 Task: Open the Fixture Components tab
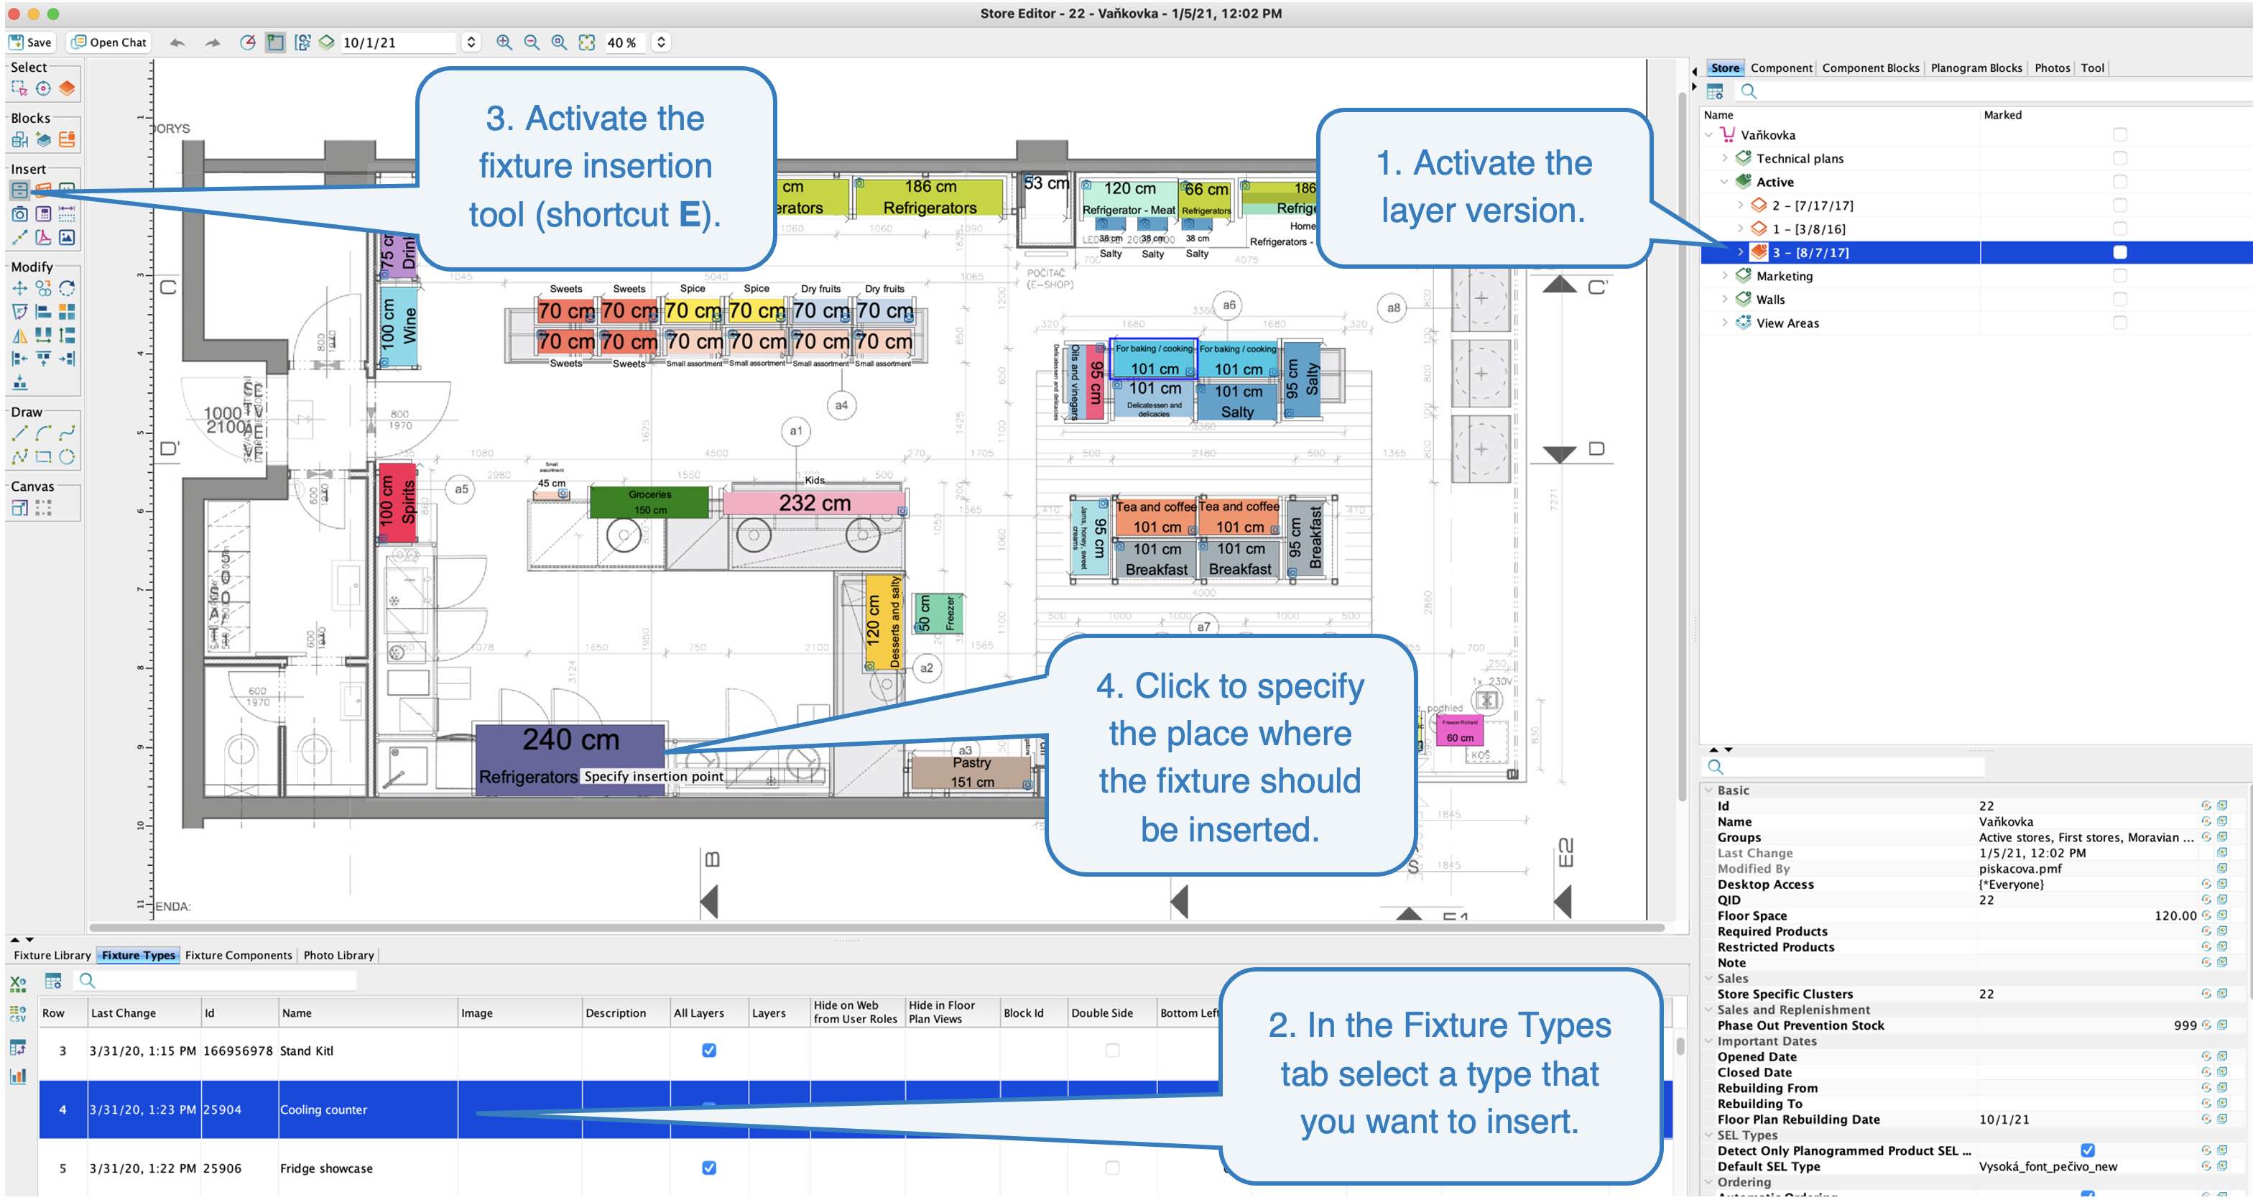(x=238, y=955)
